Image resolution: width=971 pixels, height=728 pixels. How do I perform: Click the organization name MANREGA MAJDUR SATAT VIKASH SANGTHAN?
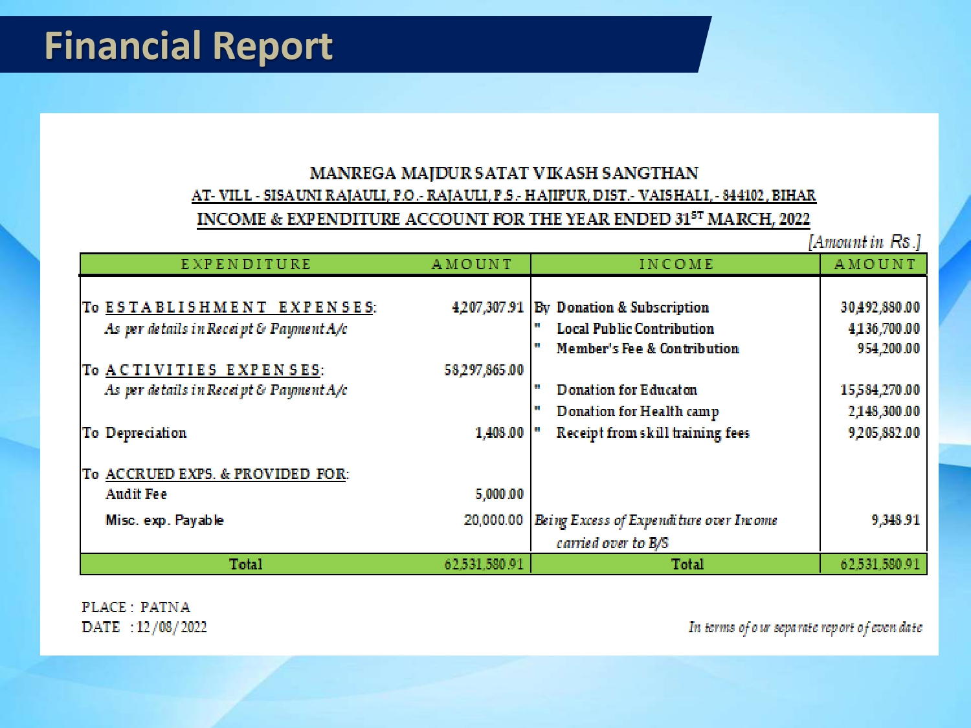(504, 173)
